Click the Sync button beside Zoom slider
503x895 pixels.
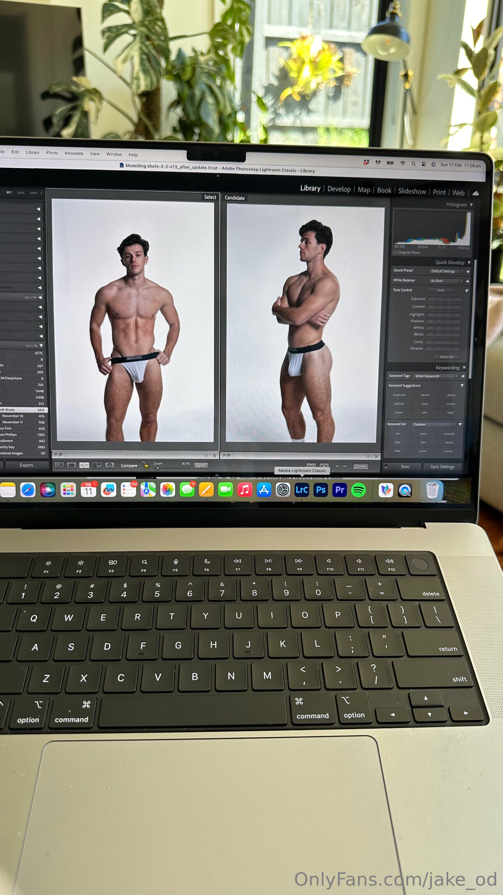(201, 465)
